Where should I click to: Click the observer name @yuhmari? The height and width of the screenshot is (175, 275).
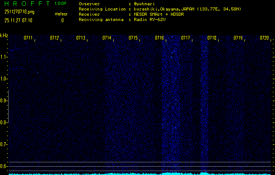(x=144, y=4)
